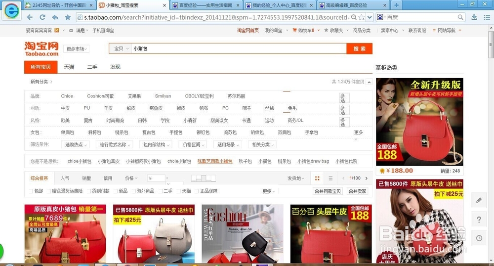This screenshot has width=494, height=266.
Task: Switch to 我的经验_个人中心 tab
Action: pos(280,5)
